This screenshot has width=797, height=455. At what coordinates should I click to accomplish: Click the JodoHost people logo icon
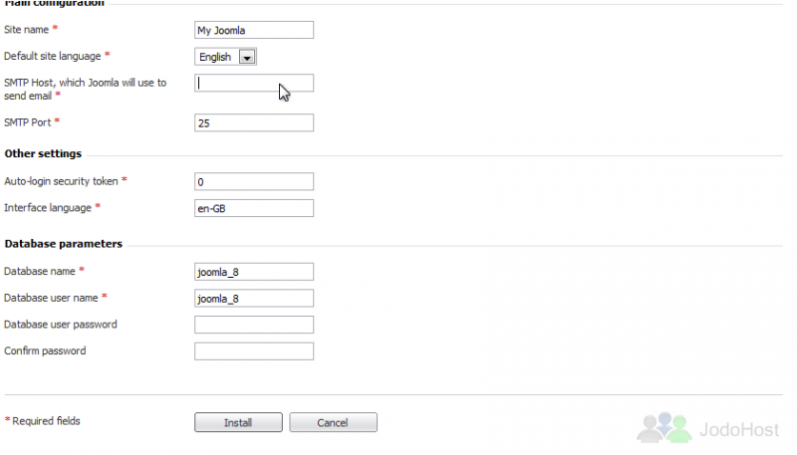[664, 427]
